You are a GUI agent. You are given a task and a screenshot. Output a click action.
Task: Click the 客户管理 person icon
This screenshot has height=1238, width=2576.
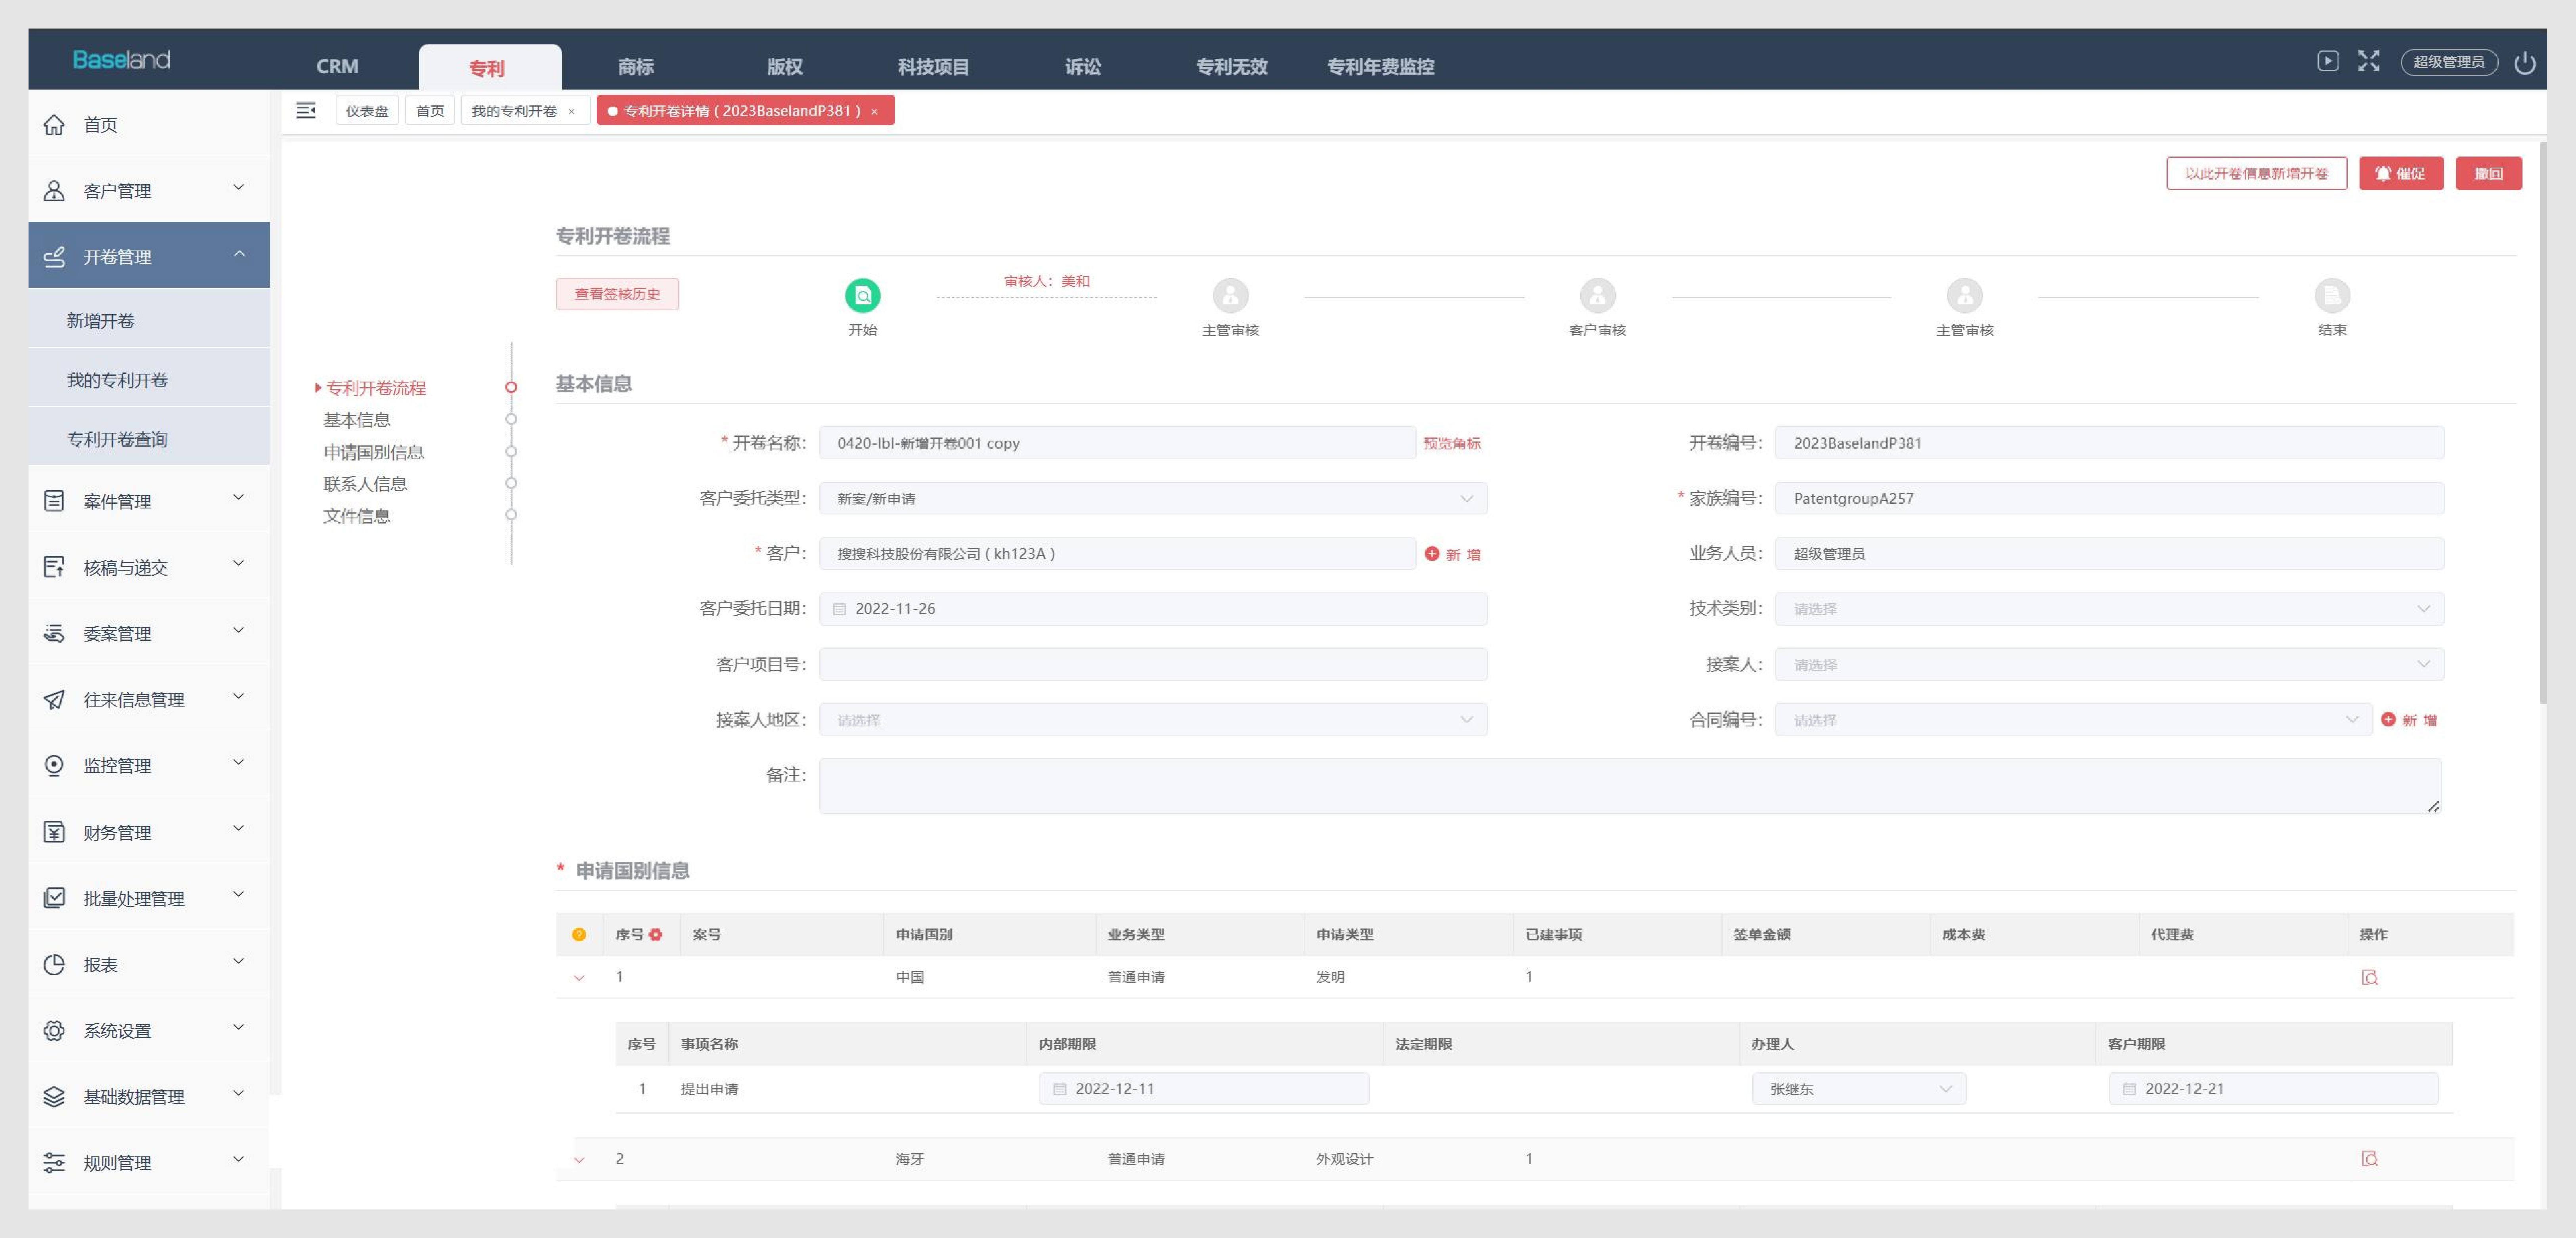54,191
